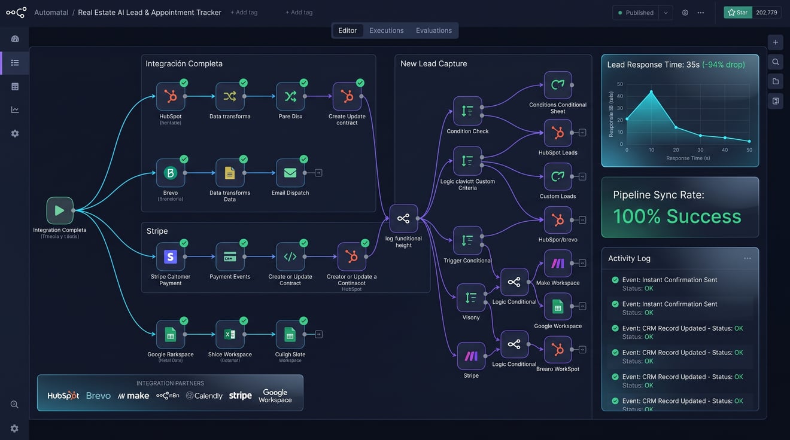Select the Cuilgh Slote node
This screenshot has width=790, height=440.
click(290, 334)
